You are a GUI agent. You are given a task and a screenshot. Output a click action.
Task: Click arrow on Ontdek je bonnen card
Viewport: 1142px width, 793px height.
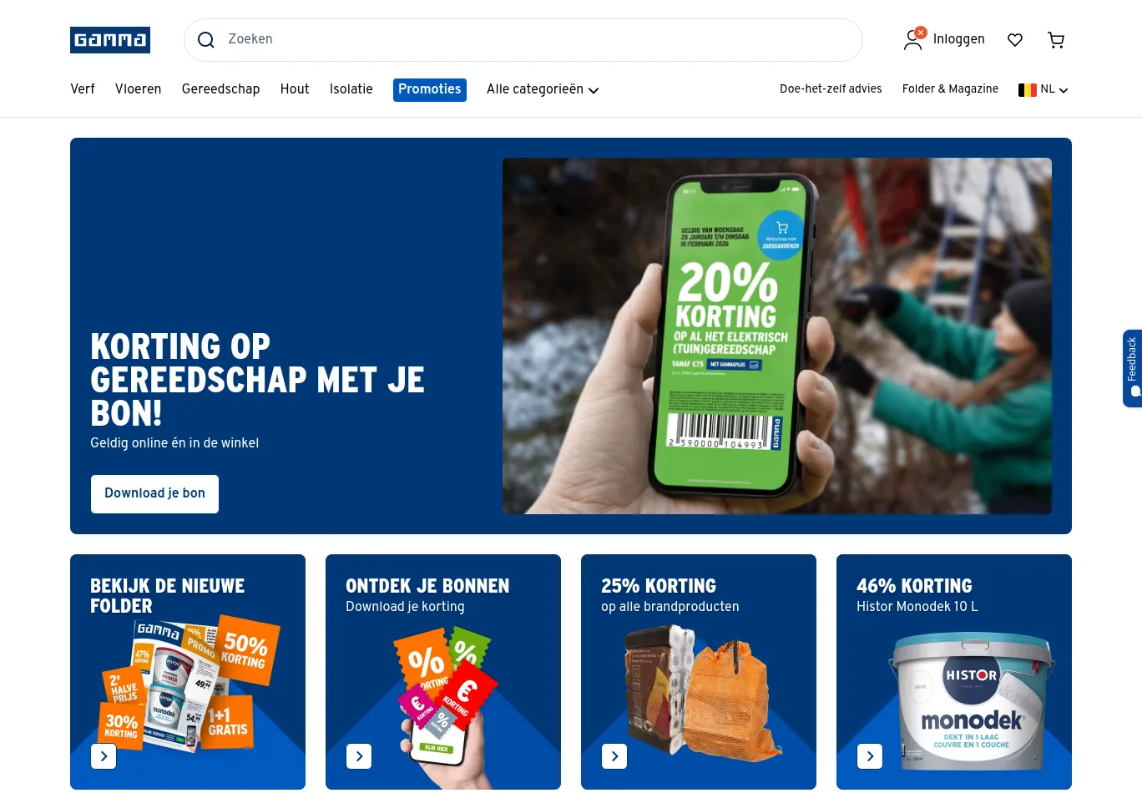coord(359,756)
